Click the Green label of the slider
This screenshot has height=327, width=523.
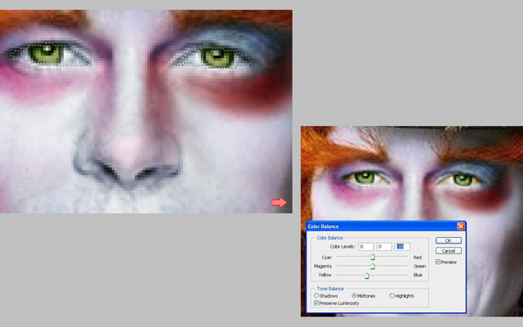pos(419,267)
